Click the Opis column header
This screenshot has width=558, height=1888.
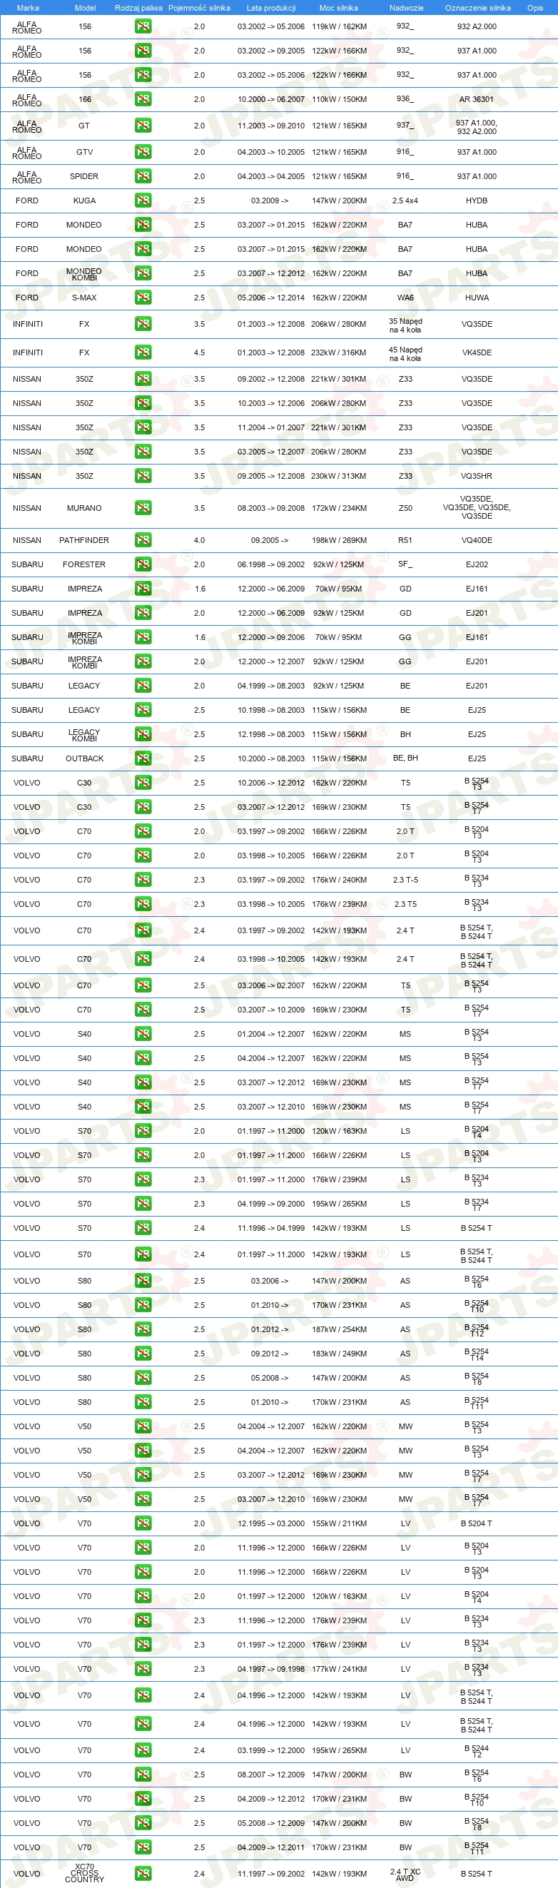coord(535,8)
